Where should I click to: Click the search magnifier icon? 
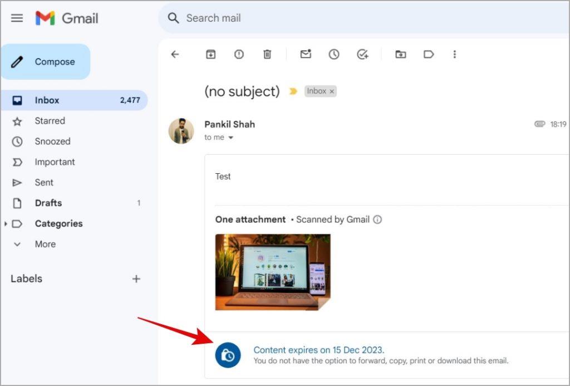coord(174,18)
